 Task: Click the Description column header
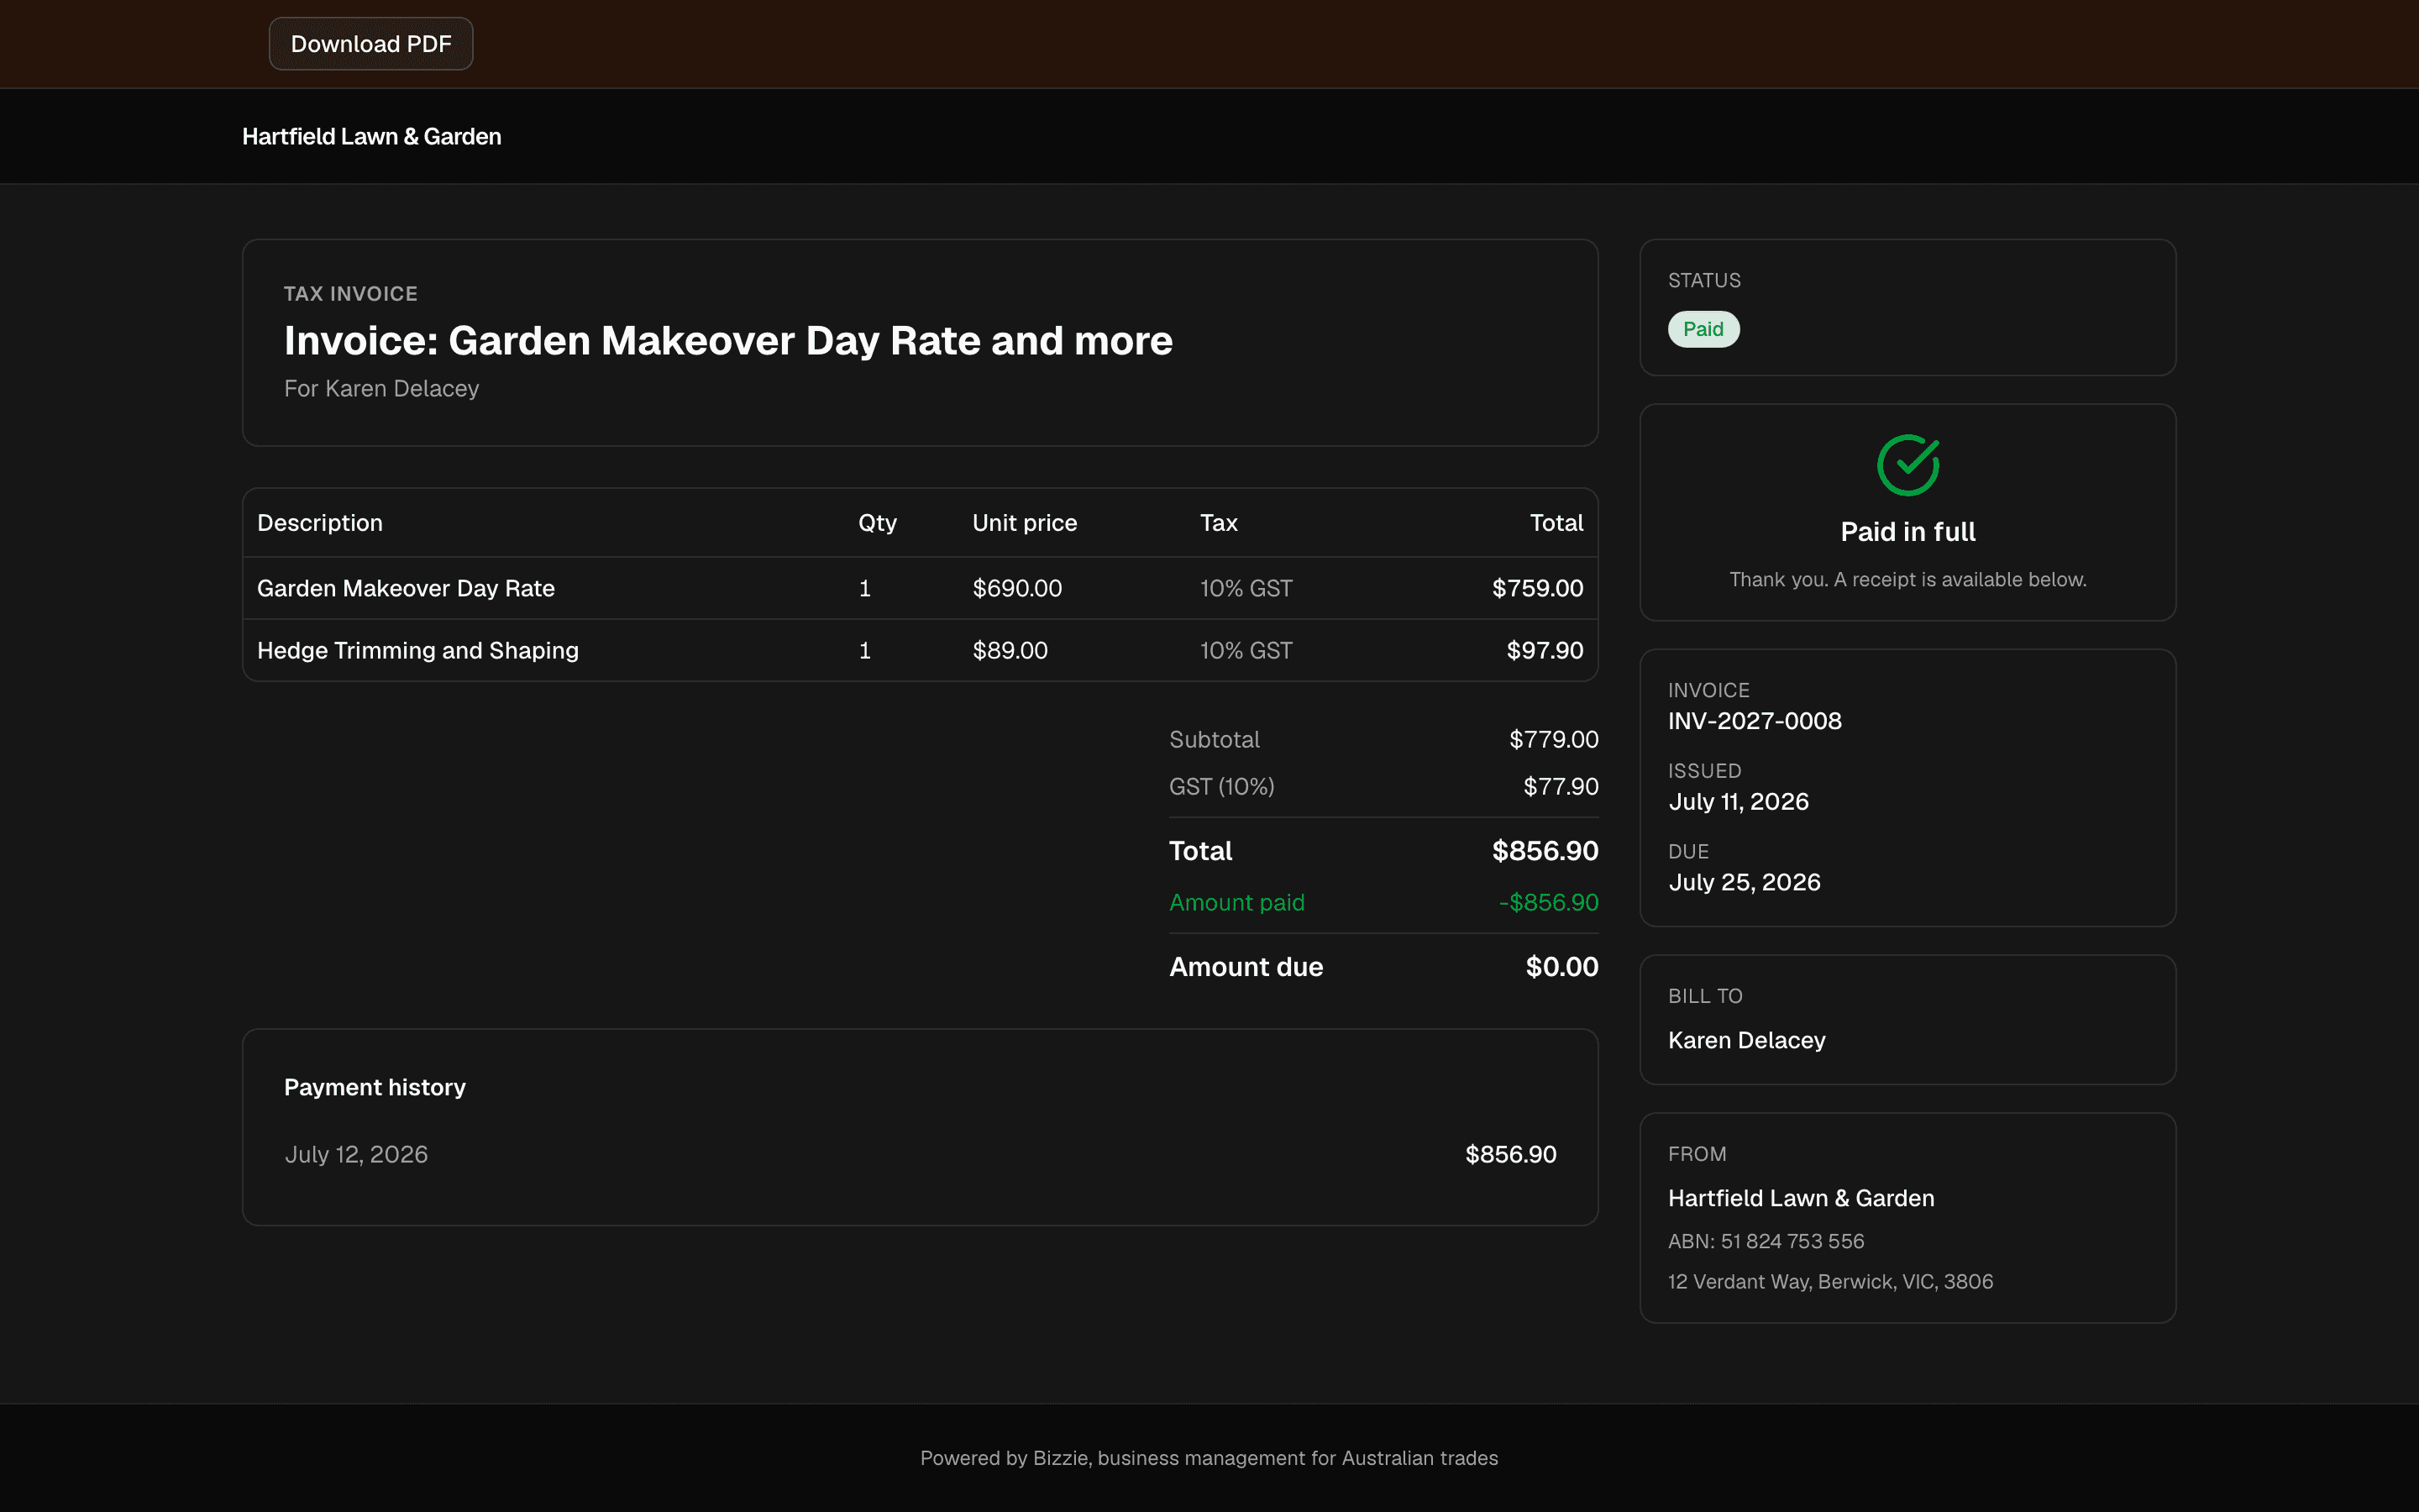pyautogui.click(x=320, y=523)
